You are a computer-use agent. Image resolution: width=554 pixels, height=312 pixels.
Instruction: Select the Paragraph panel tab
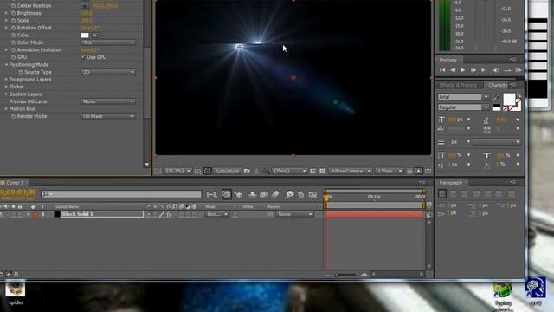pos(450,183)
